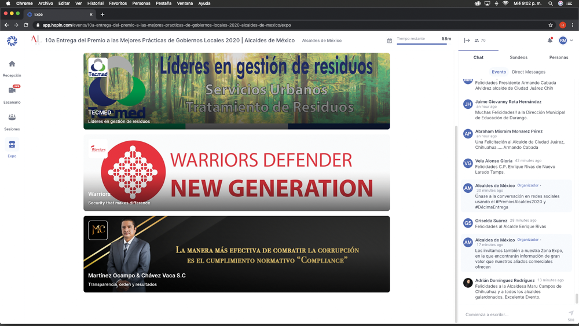Expand the profile menu chevron
579x326 pixels.
(x=571, y=40)
